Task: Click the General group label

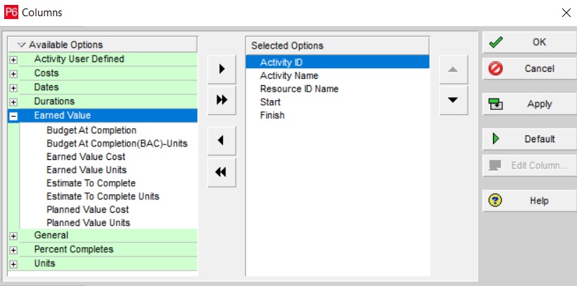Action: (51, 235)
